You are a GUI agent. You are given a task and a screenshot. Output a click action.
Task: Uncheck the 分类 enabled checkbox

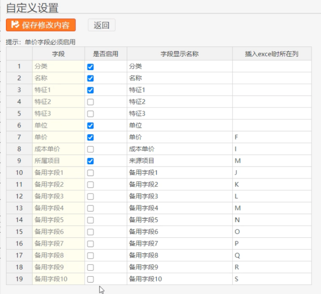[90, 66]
